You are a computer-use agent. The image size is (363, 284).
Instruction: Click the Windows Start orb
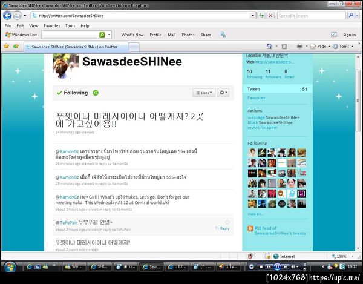10,266
